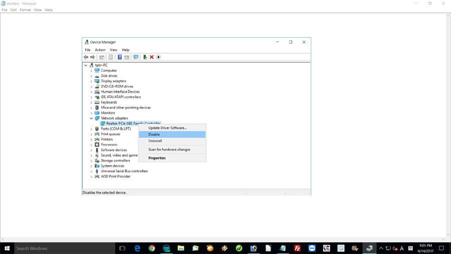
Task: Select Storage controllers in the tree
Action: point(115,161)
